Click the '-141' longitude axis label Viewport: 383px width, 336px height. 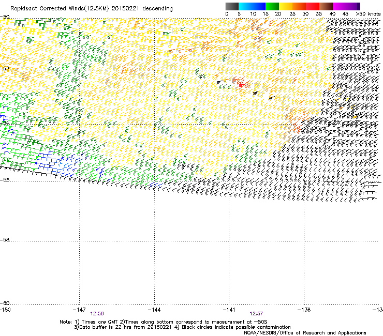pos(229,310)
